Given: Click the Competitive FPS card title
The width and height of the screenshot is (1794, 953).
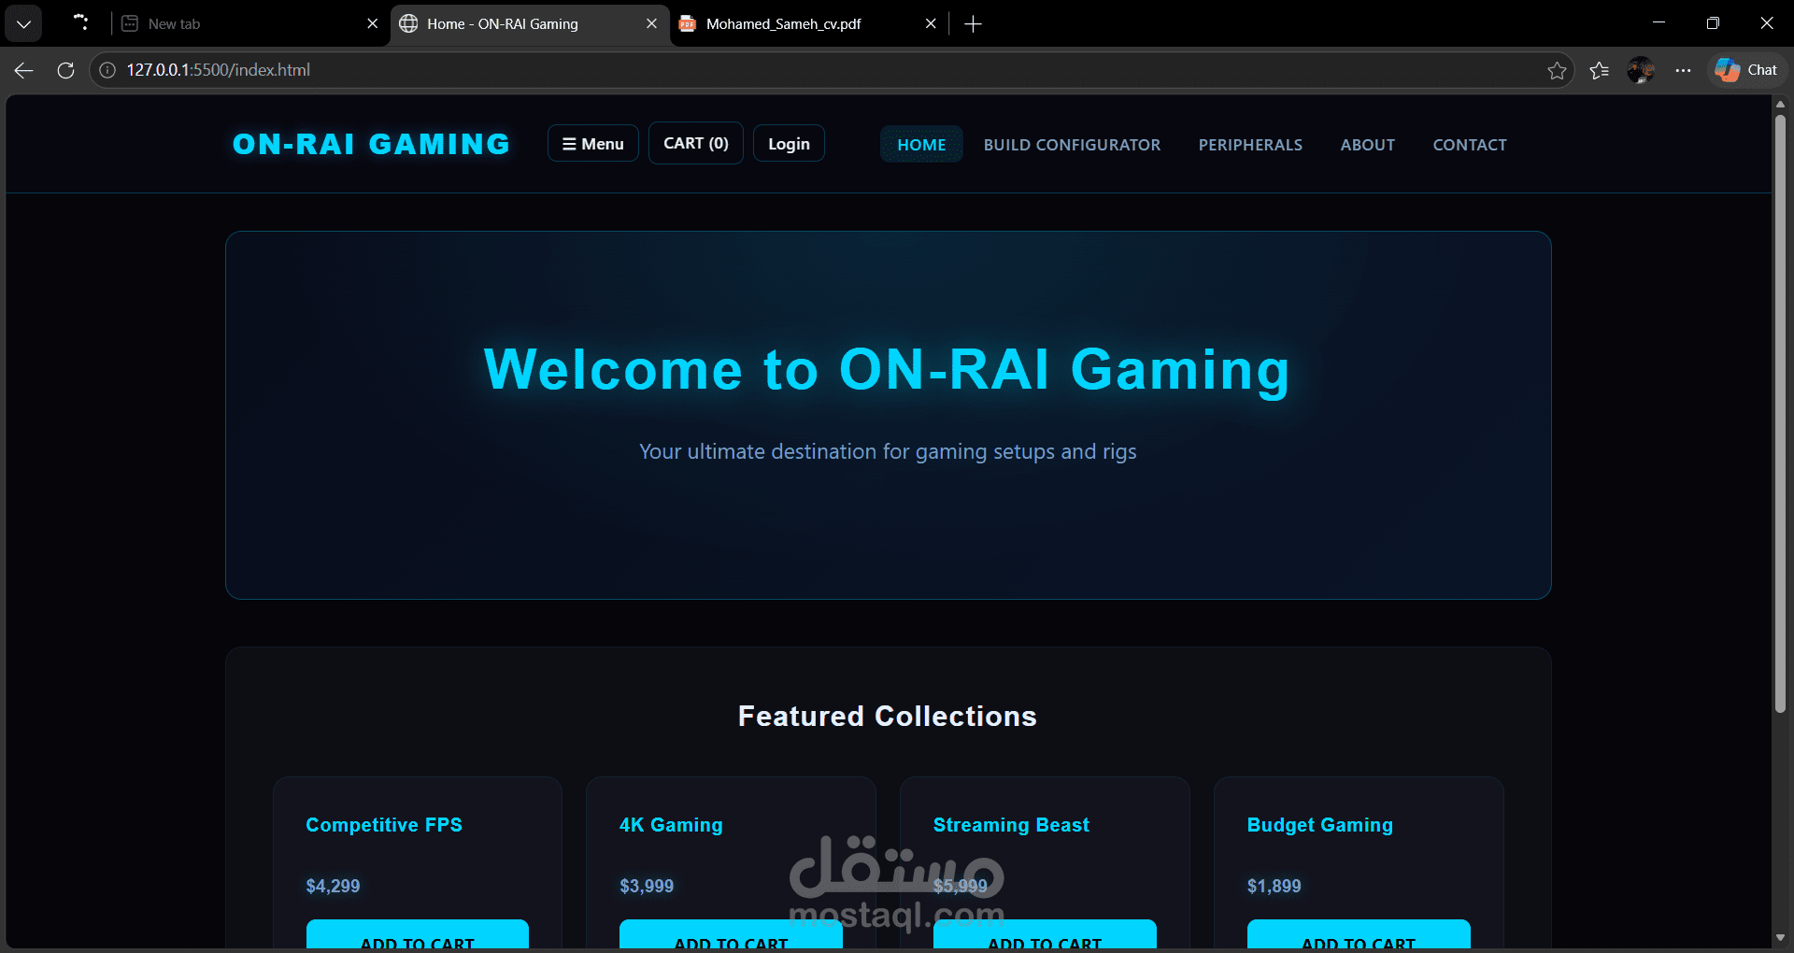Looking at the screenshot, I should pyautogui.click(x=384, y=825).
